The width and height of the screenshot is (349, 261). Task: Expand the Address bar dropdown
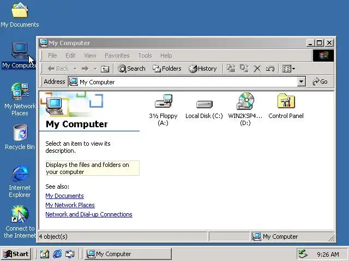click(301, 82)
